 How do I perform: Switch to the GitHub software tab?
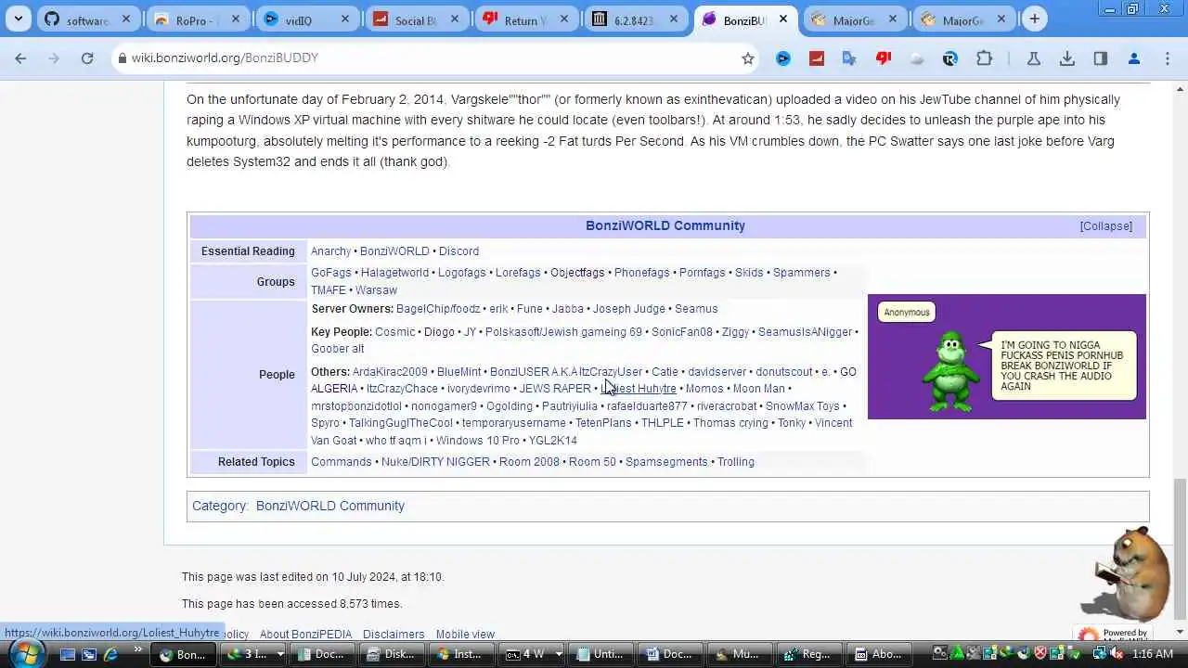[88, 19]
